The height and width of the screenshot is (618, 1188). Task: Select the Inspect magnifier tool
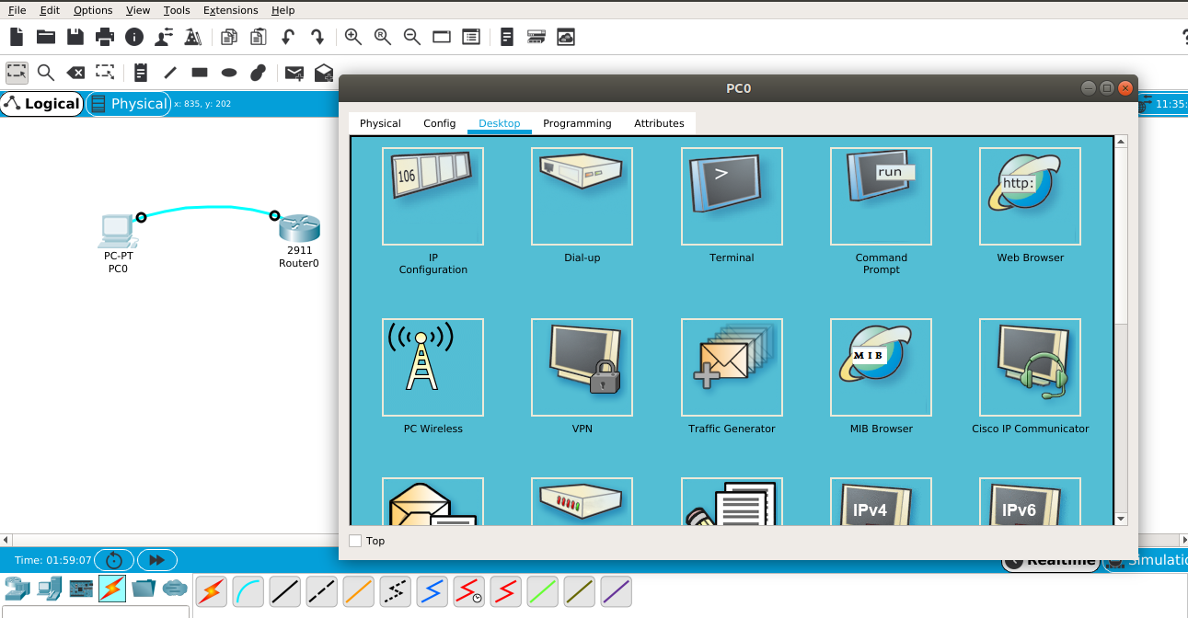click(46, 72)
